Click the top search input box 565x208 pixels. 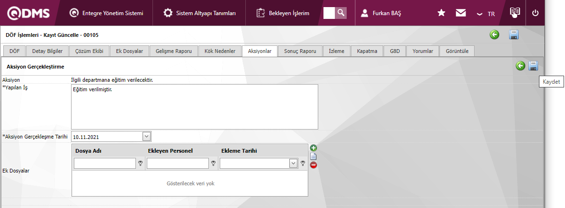pyautogui.click(x=329, y=13)
